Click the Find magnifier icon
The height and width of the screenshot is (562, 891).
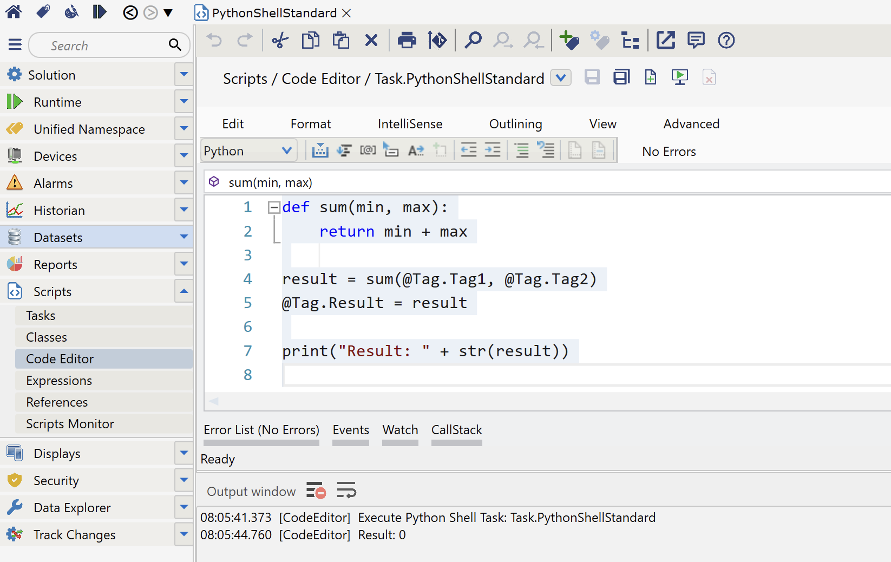point(473,41)
